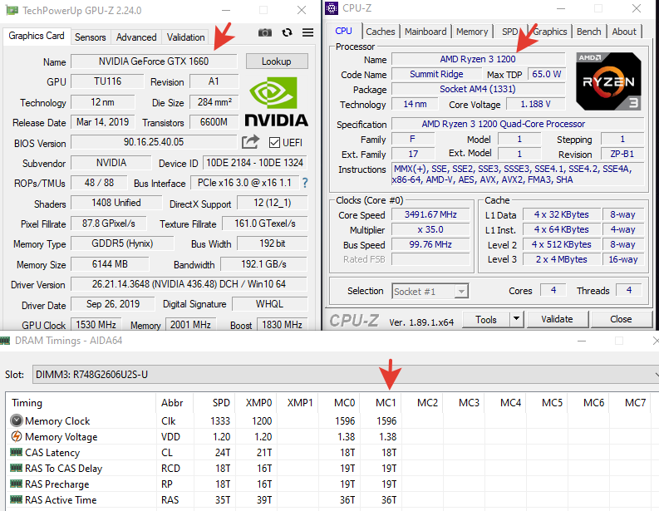Switch to the Sensors tab in GPU-Z
659x511 pixels.
click(91, 37)
